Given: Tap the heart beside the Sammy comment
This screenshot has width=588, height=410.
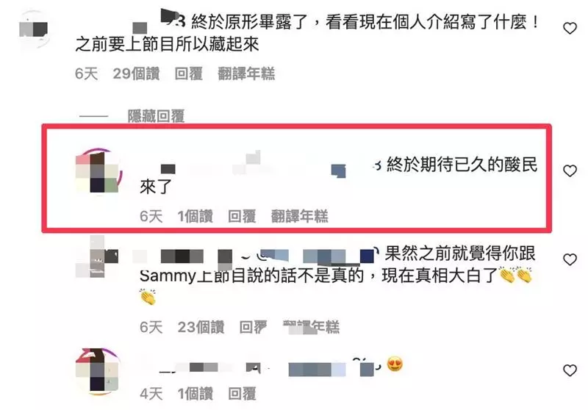Looking at the screenshot, I should click(x=570, y=259).
